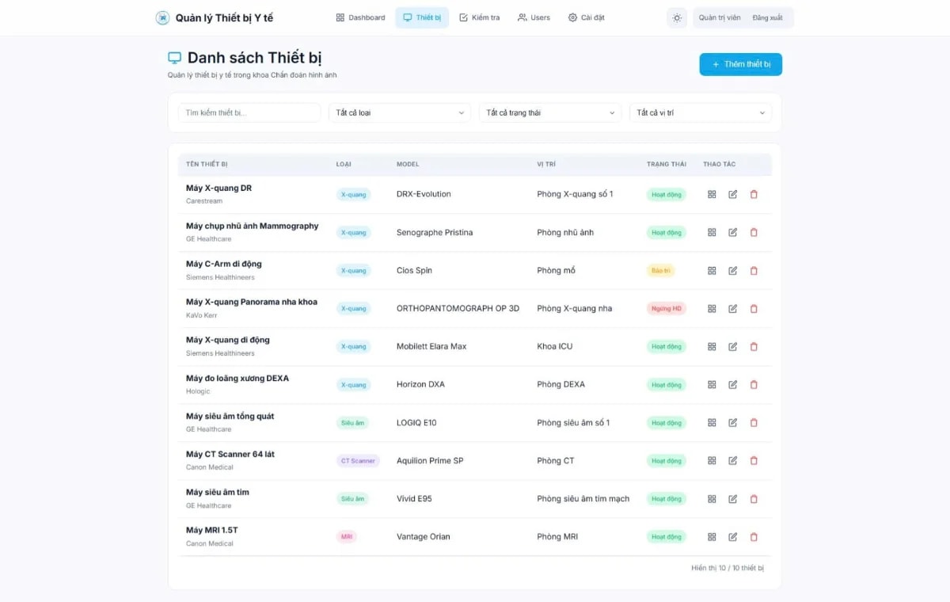Show QR code for Máy siêu âm tổng quát
This screenshot has height=602, width=950.
click(712, 422)
